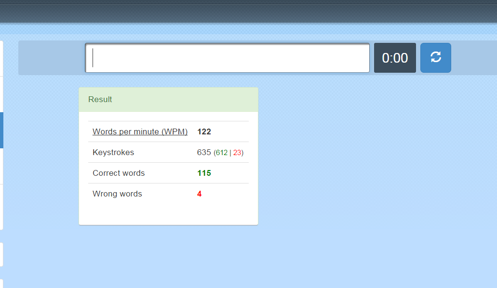
Task: Click the 0:00 countdown timer
Action: click(395, 58)
